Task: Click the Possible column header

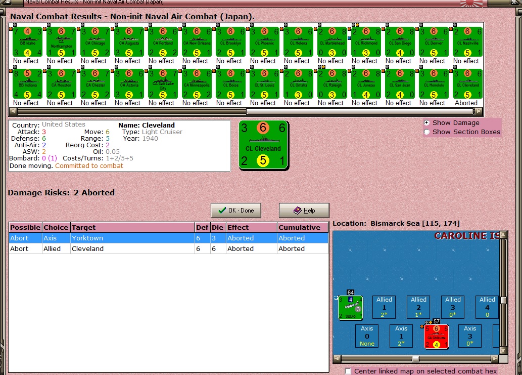Action: tap(25, 227)
